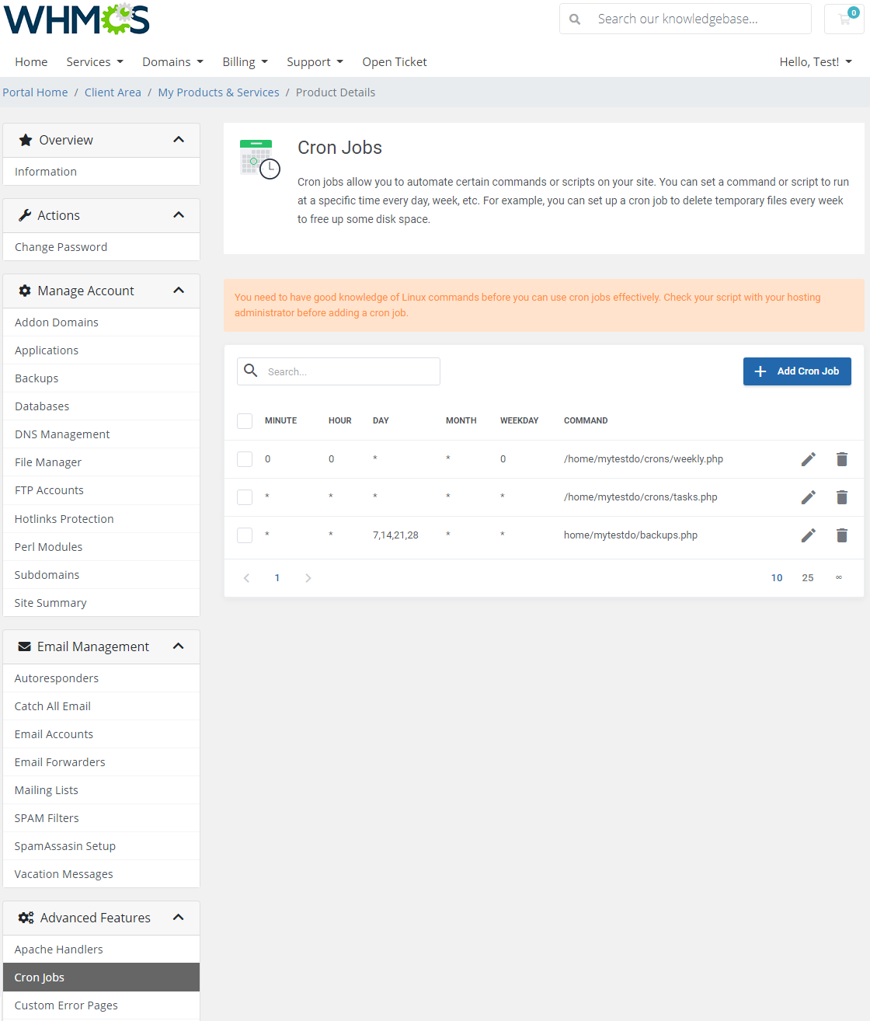This screenshot has width=870, height=1021.
Task: Open Apache Handlers in sidebar
Action: click(101, 950)
